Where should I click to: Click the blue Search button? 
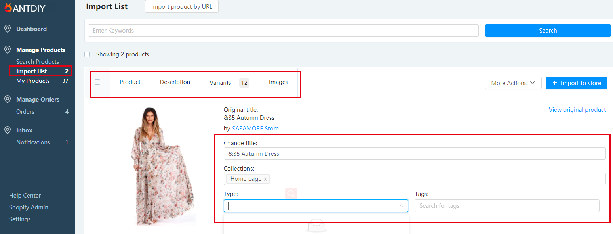tap(548, 31)
